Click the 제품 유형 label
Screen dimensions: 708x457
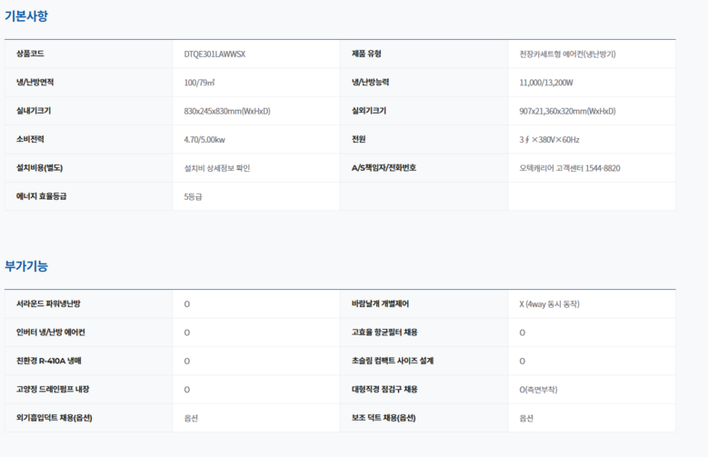(369, 54)
